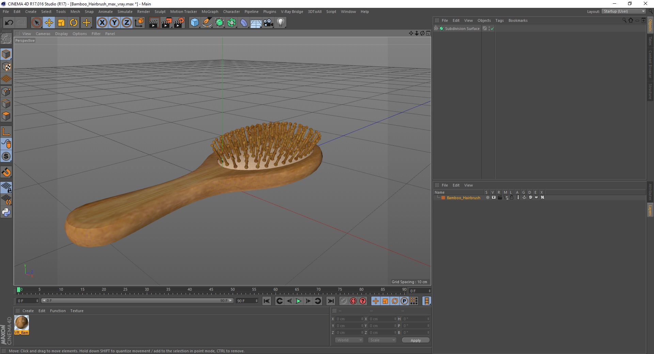Open the viewport Display menu
Viewport: 654px width, 354px height.
61,34
